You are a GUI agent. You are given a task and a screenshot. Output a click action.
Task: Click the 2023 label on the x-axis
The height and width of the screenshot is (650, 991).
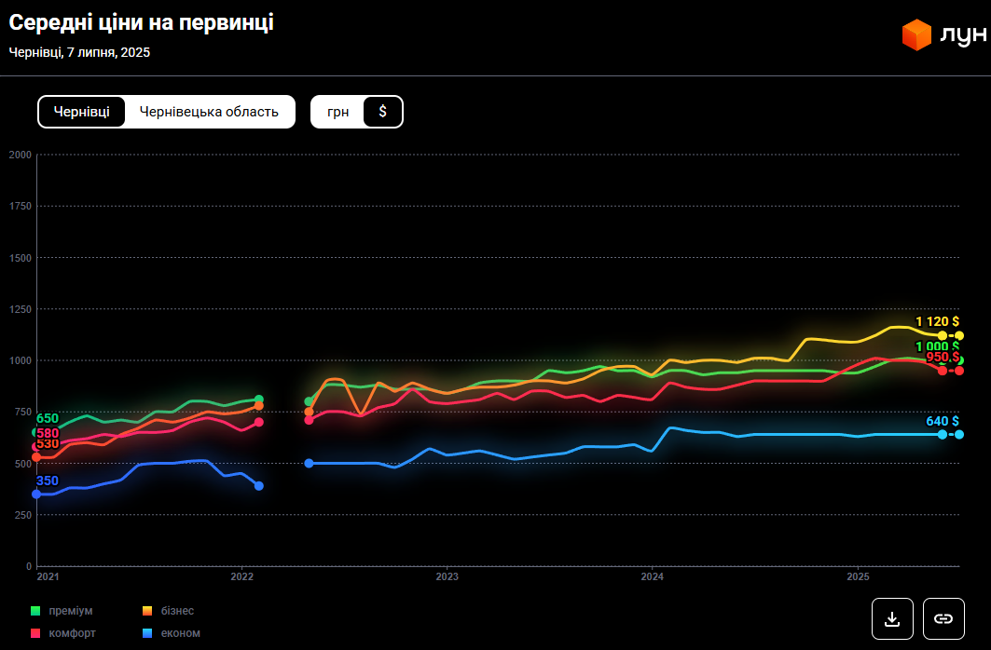[x=447, y=577]
